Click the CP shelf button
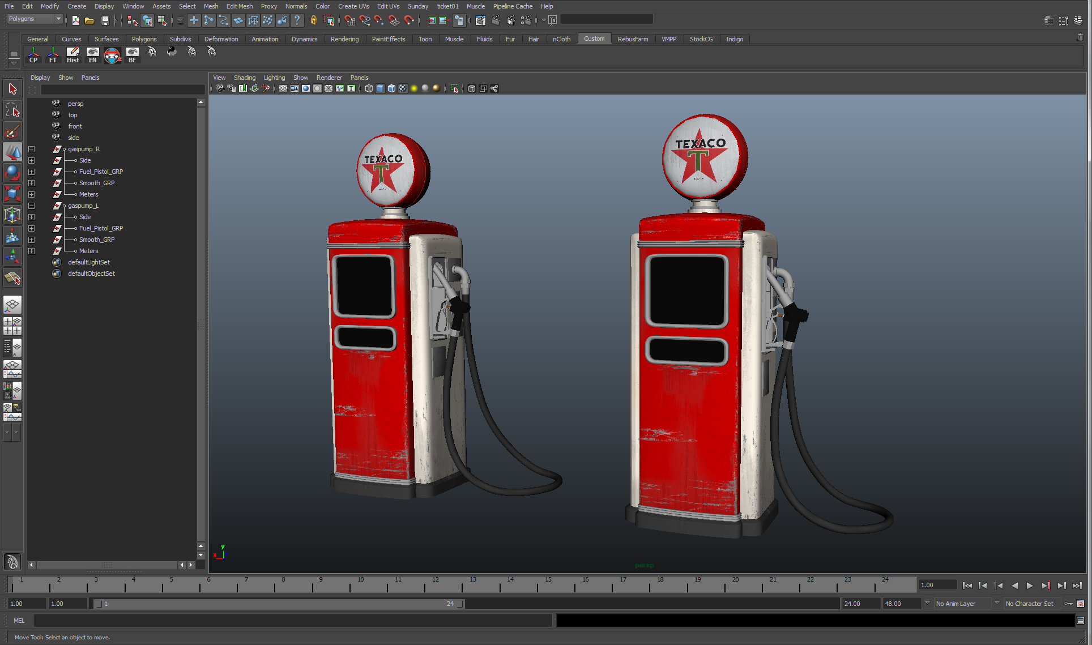 (x=33, y=55)
